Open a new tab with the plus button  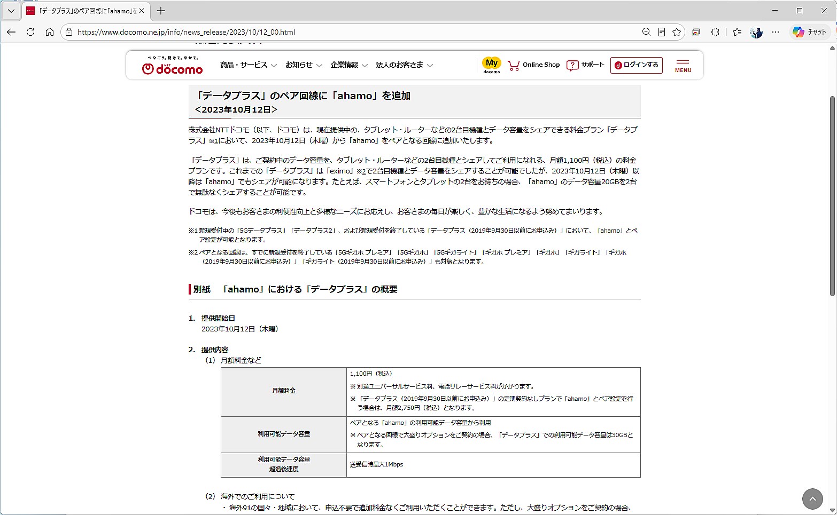161,11
